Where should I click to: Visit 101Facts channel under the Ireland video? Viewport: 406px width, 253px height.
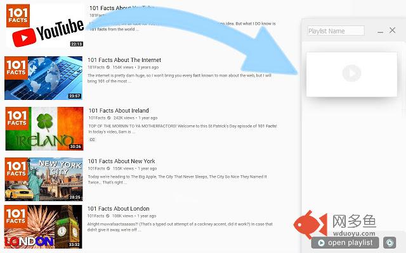(x=97, y=118)
